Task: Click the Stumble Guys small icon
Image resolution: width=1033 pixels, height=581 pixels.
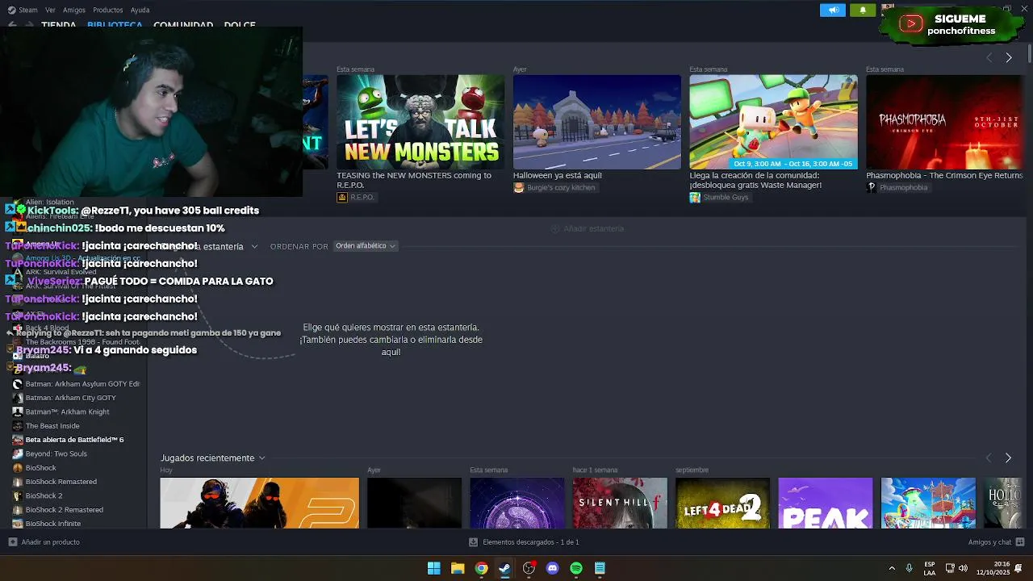Action: coord(695,197)
